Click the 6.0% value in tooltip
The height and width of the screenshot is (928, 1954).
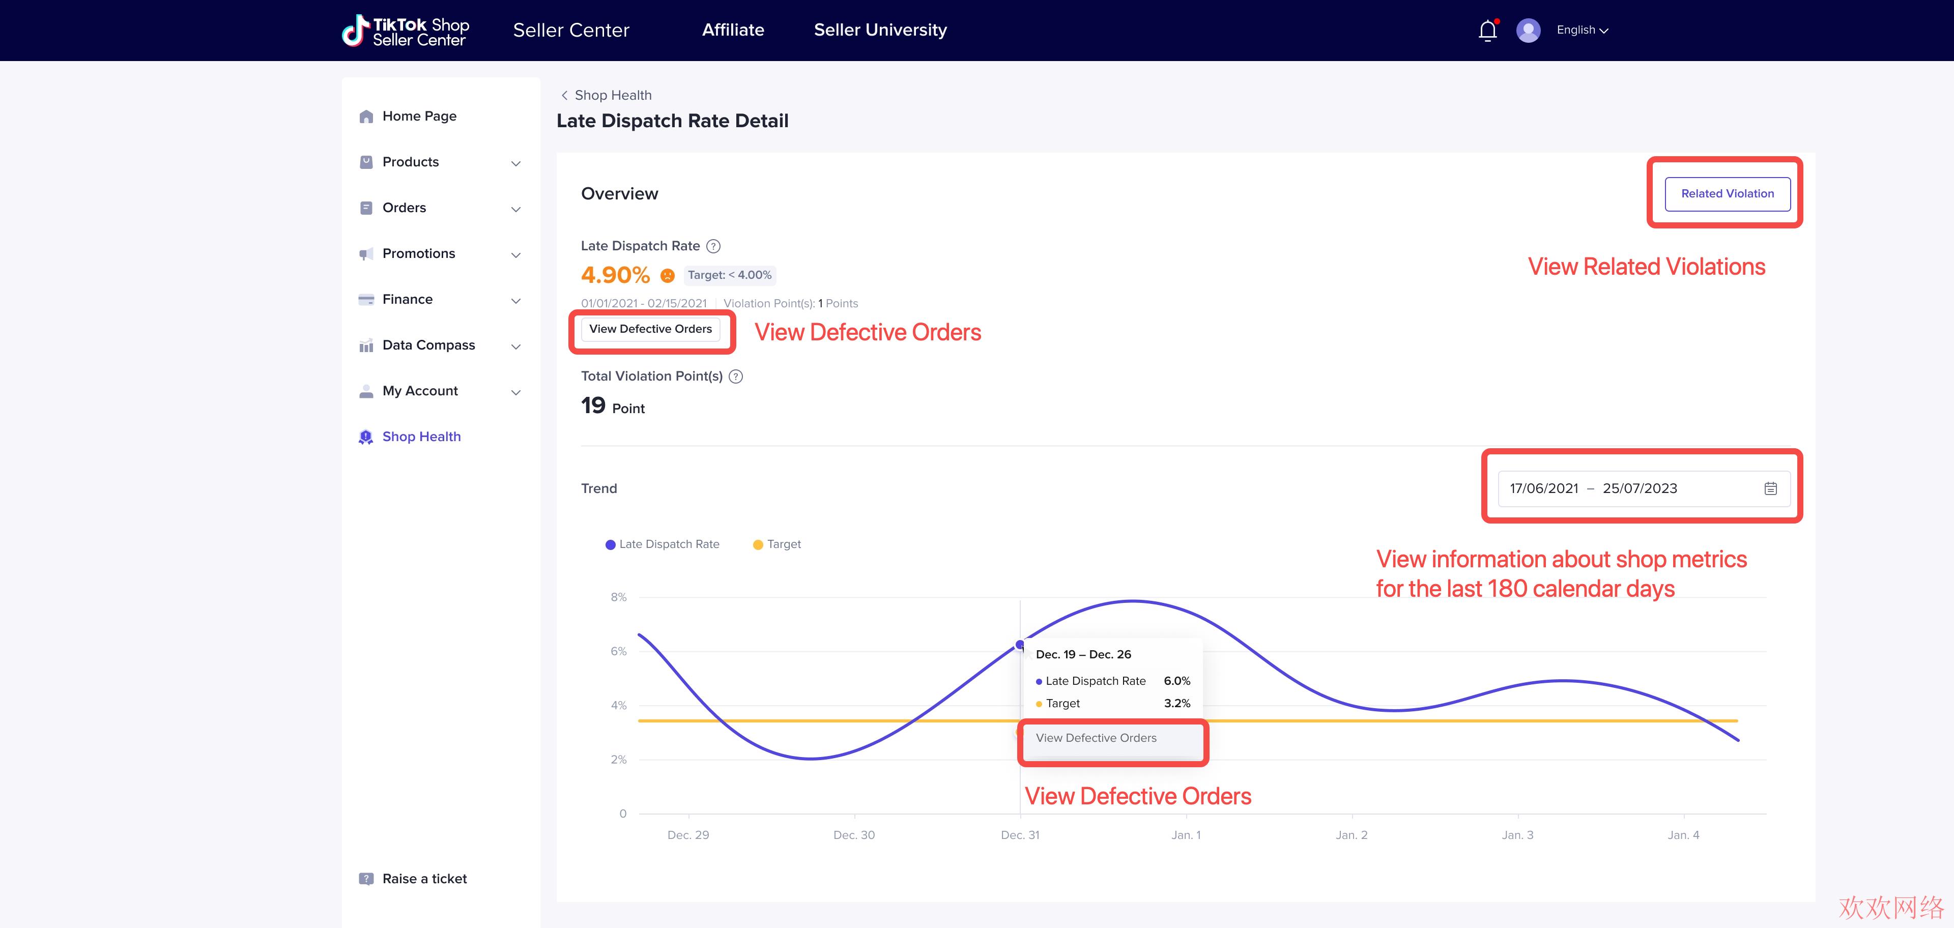click(1176, 681)
